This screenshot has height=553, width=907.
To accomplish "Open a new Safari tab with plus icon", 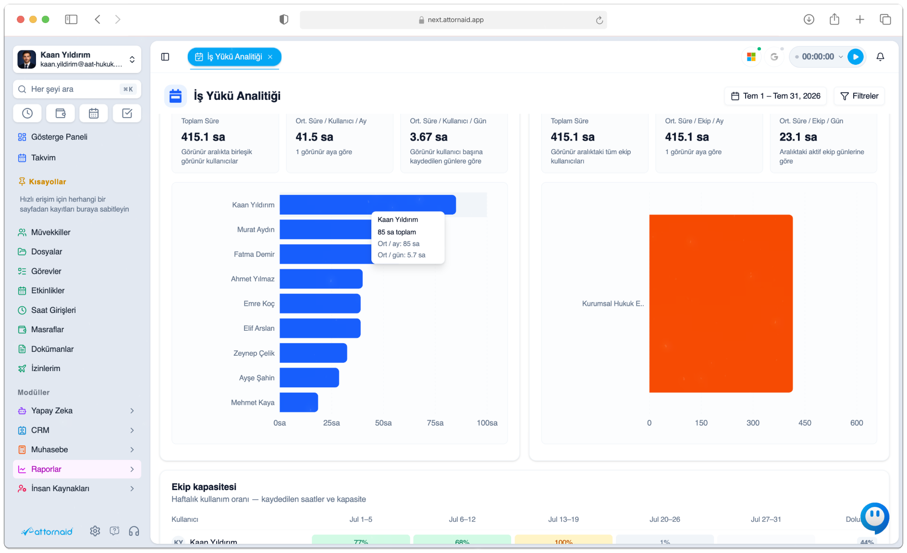I will click(860, 19).
